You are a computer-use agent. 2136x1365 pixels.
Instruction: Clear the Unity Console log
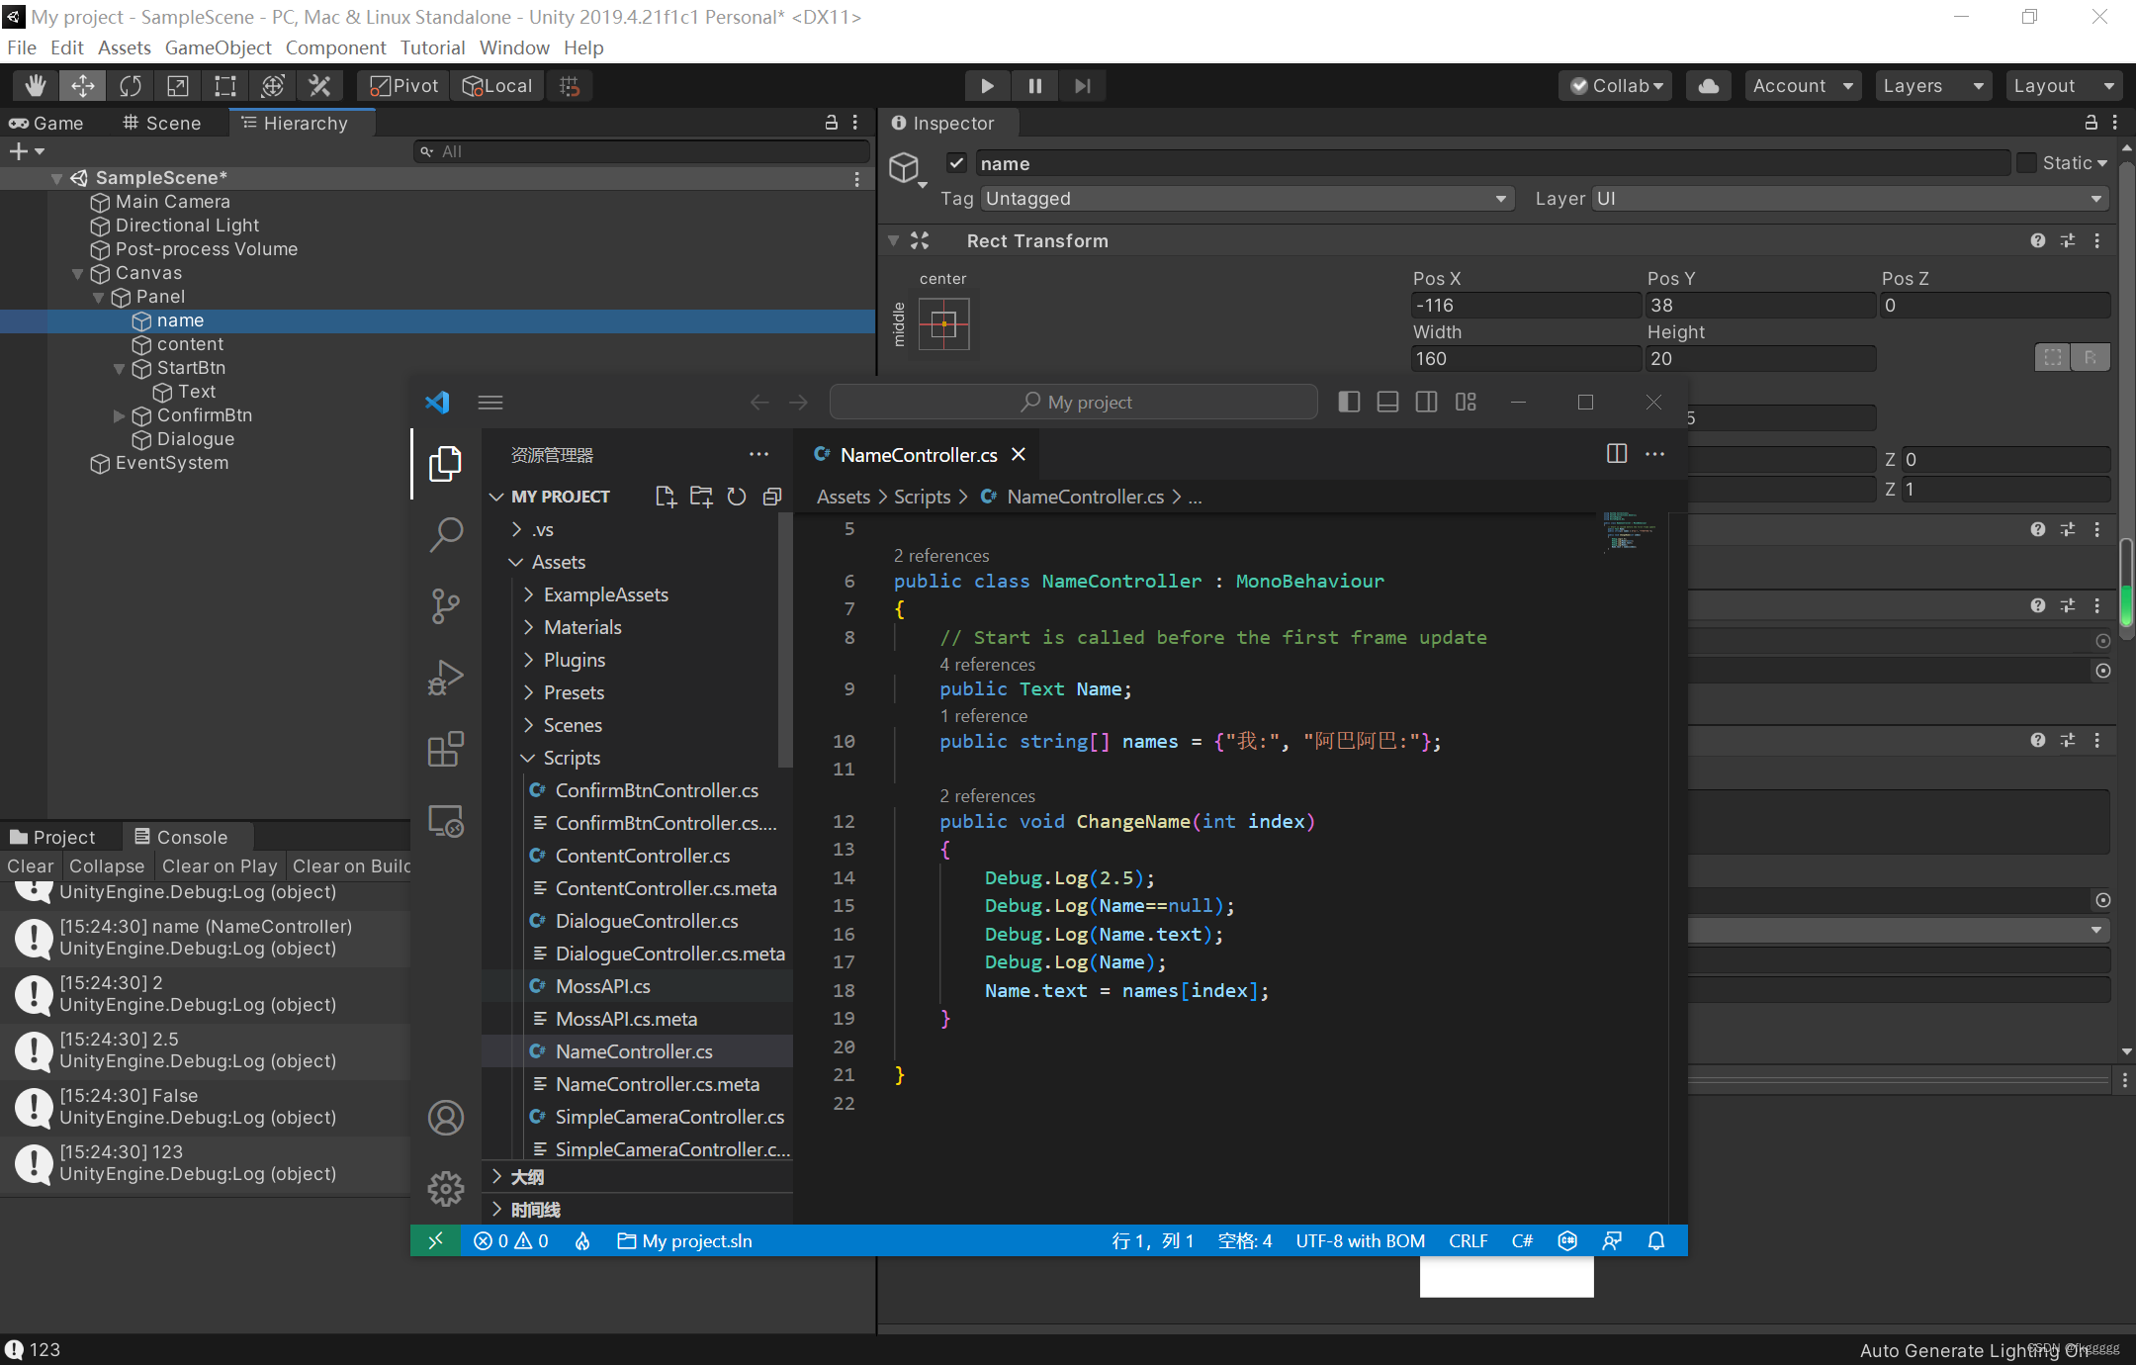pos(31,866)
